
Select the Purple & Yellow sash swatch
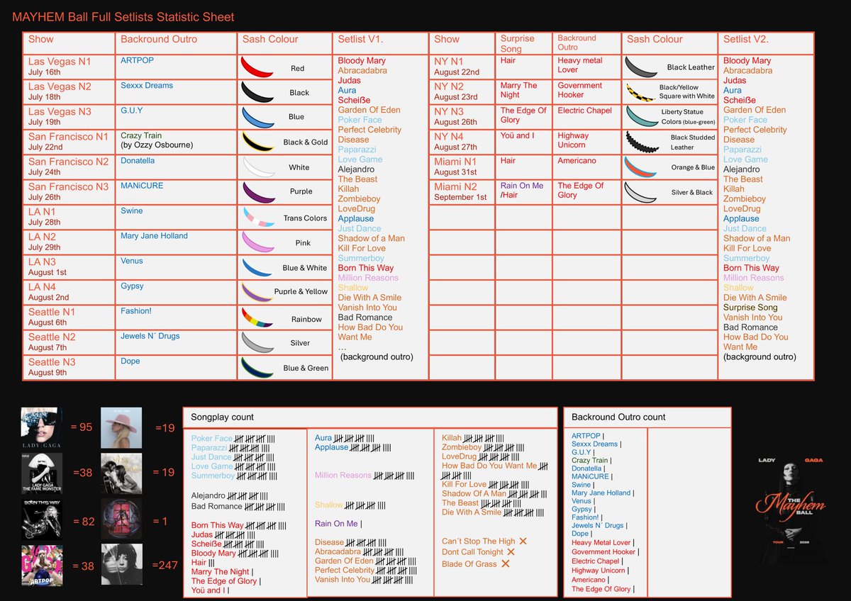tap(259, 292)
